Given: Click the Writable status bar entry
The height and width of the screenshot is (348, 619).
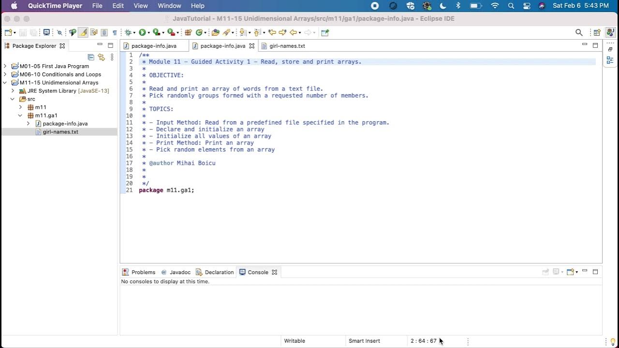Looking at the screenshot, I should click(x=295, y=341).
